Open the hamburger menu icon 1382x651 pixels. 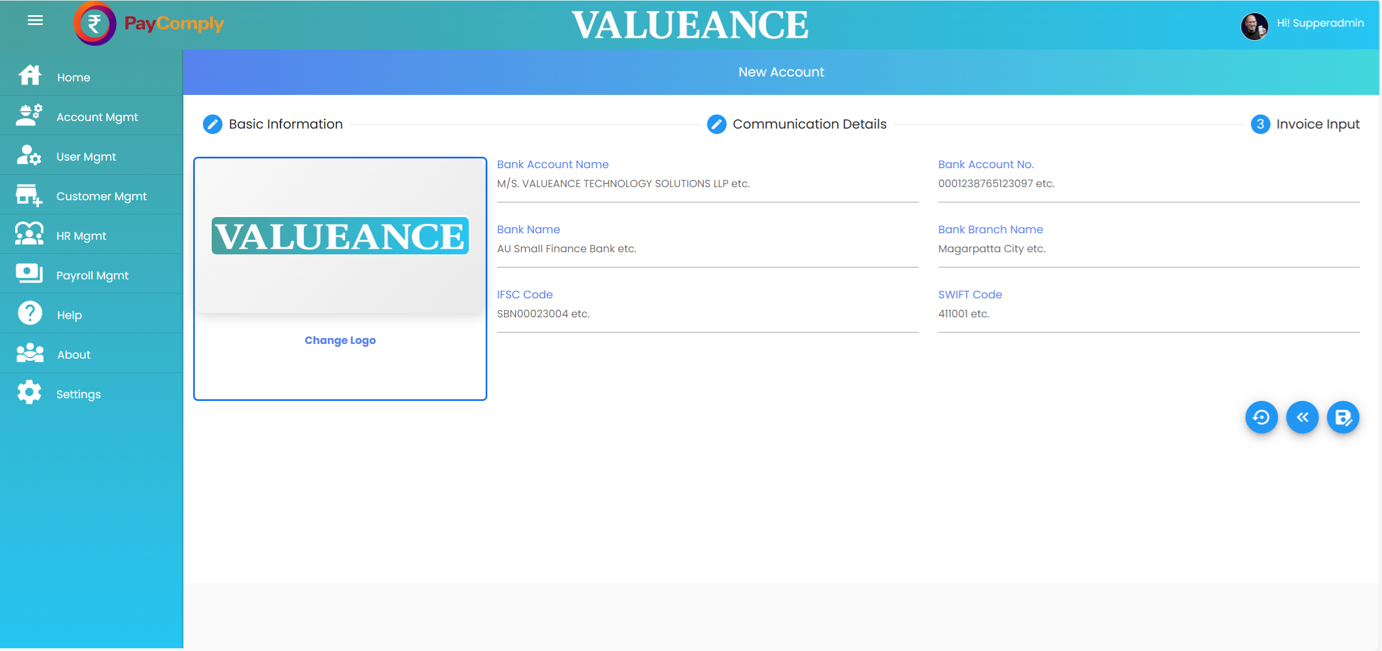[x=35, y=21]
